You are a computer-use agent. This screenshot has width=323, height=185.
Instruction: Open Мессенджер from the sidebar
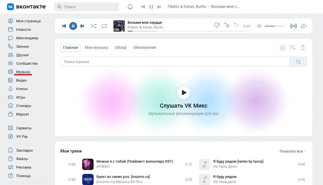(x=27, y=38)
